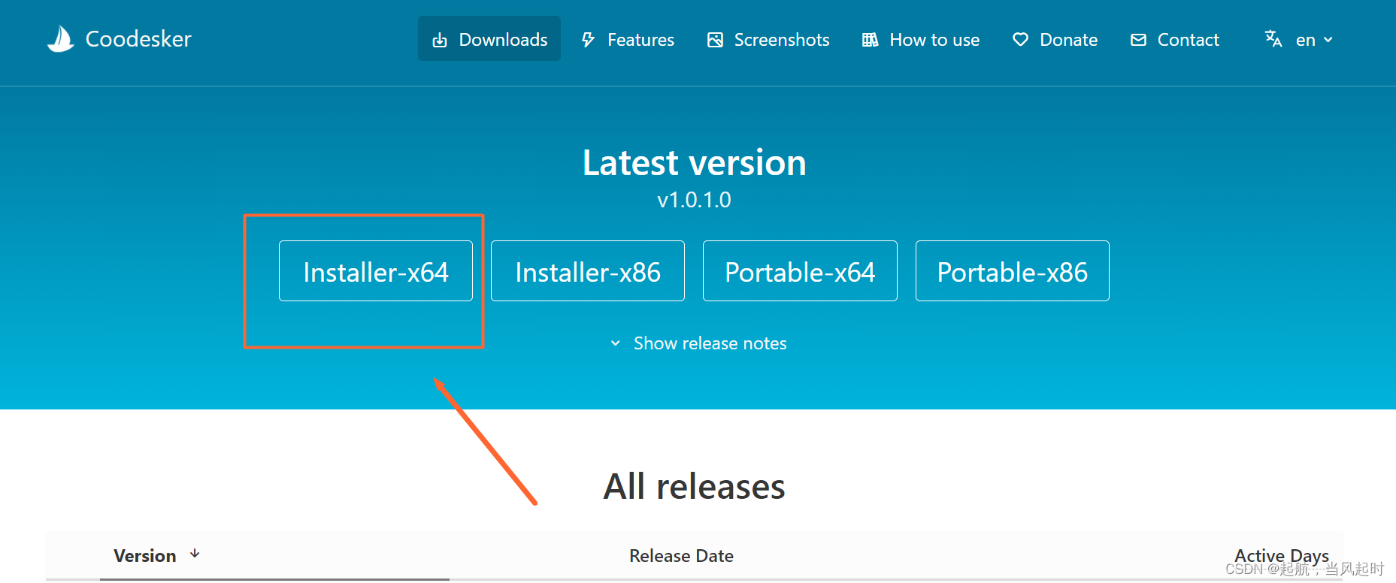Click the chevron next to en

pos(1328,40)
